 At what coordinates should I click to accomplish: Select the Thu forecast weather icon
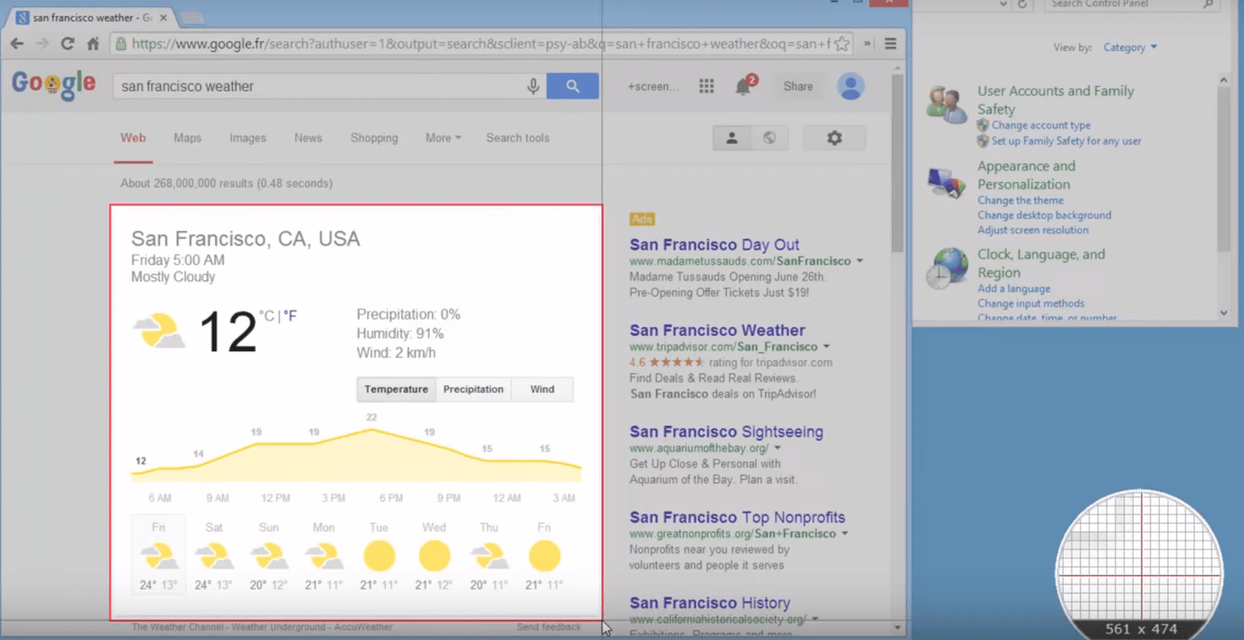[489, 557]
